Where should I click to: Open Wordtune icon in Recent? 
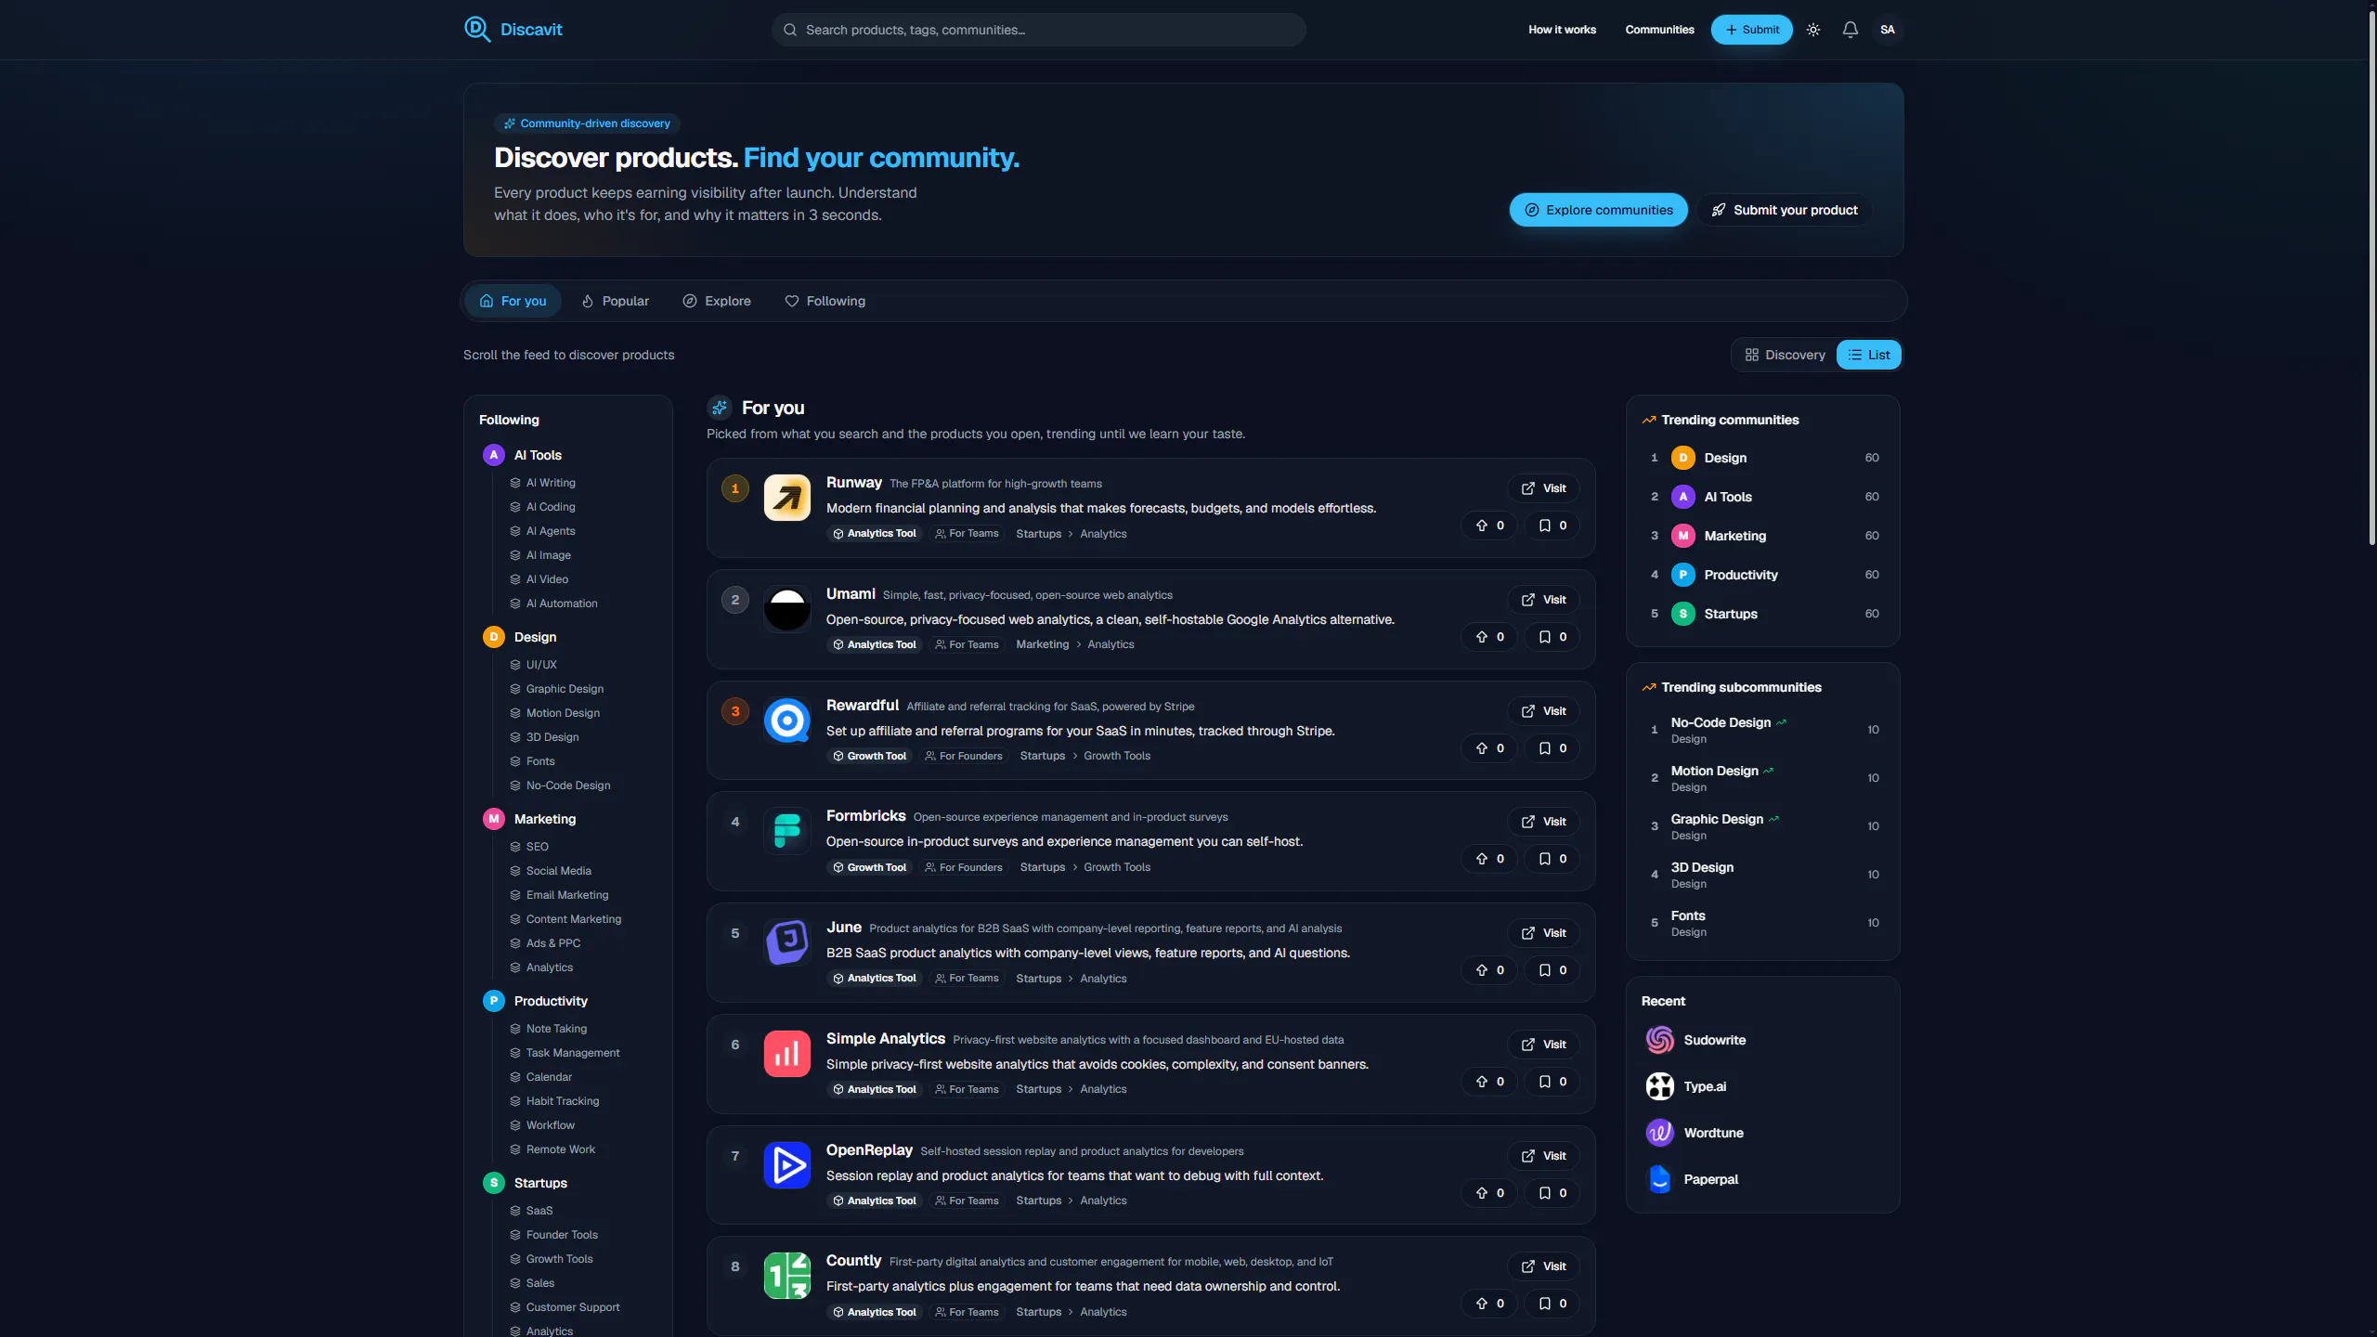click(1660, 1133)
